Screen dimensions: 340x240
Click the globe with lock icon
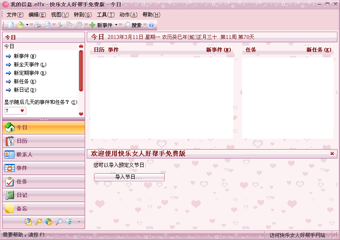[49, 222]
